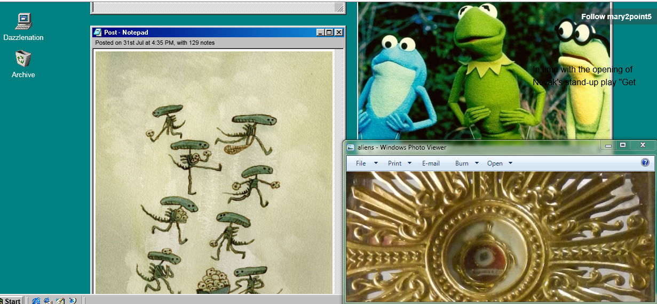Maximize the aliens Photo Viewer window
The height and width of the screenshot is (304, 657).
tap(622, 145)
